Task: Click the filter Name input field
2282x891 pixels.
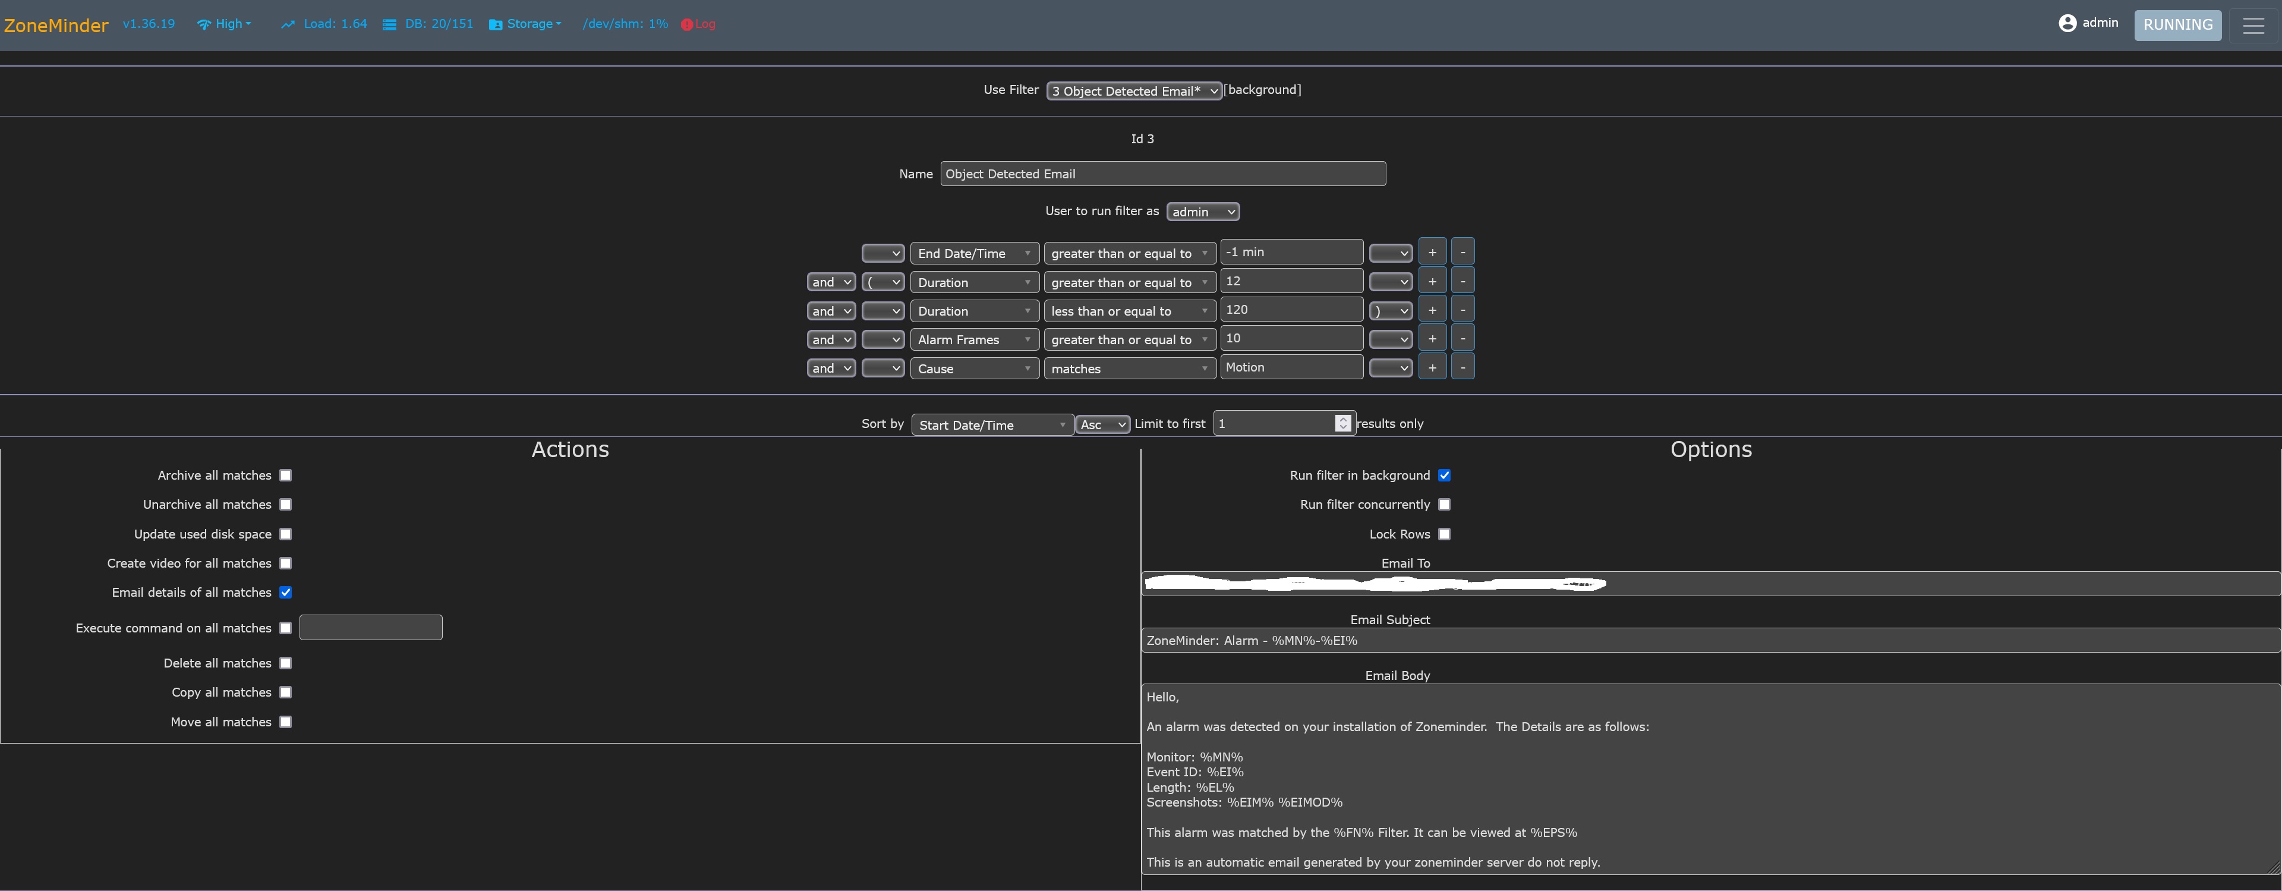Action: 1162,174
